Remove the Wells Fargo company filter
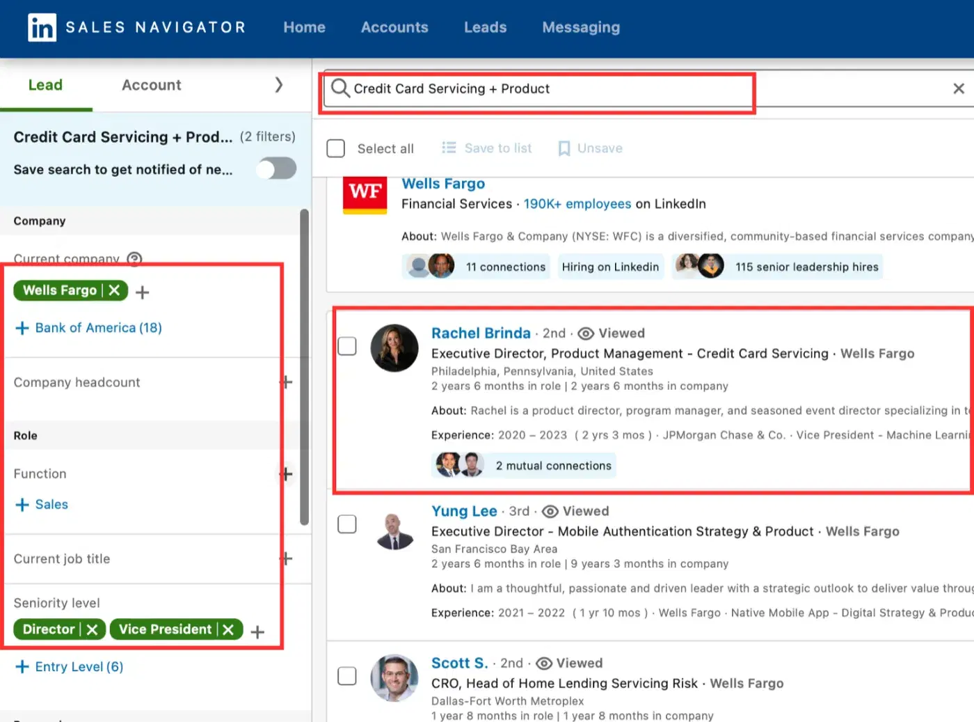This screenshot has width=974, height=722. pyautogui.click(x=115, y=290)
